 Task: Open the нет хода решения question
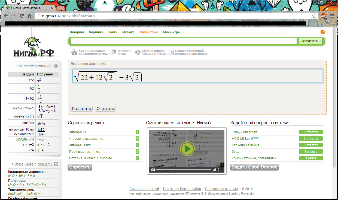[246, 145]
